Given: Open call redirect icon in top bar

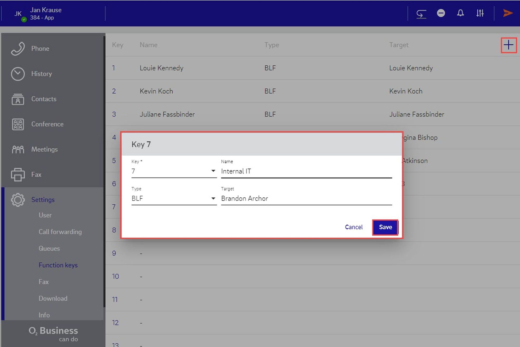Looking at the screenshot, I should pyautogui.click(x=421, y=13).
